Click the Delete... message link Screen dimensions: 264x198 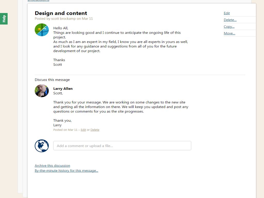coord(230,20)
